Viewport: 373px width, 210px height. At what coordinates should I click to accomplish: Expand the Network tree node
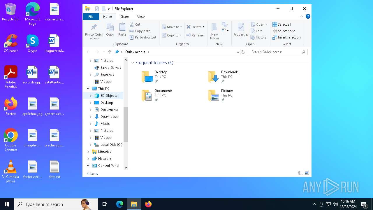tap(88, 159)
